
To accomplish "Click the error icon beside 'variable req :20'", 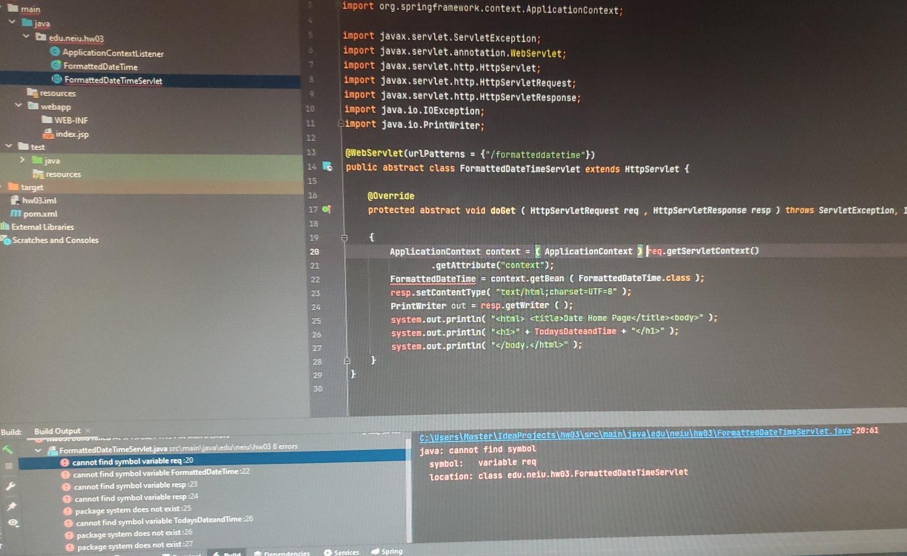I will point(65,462).
